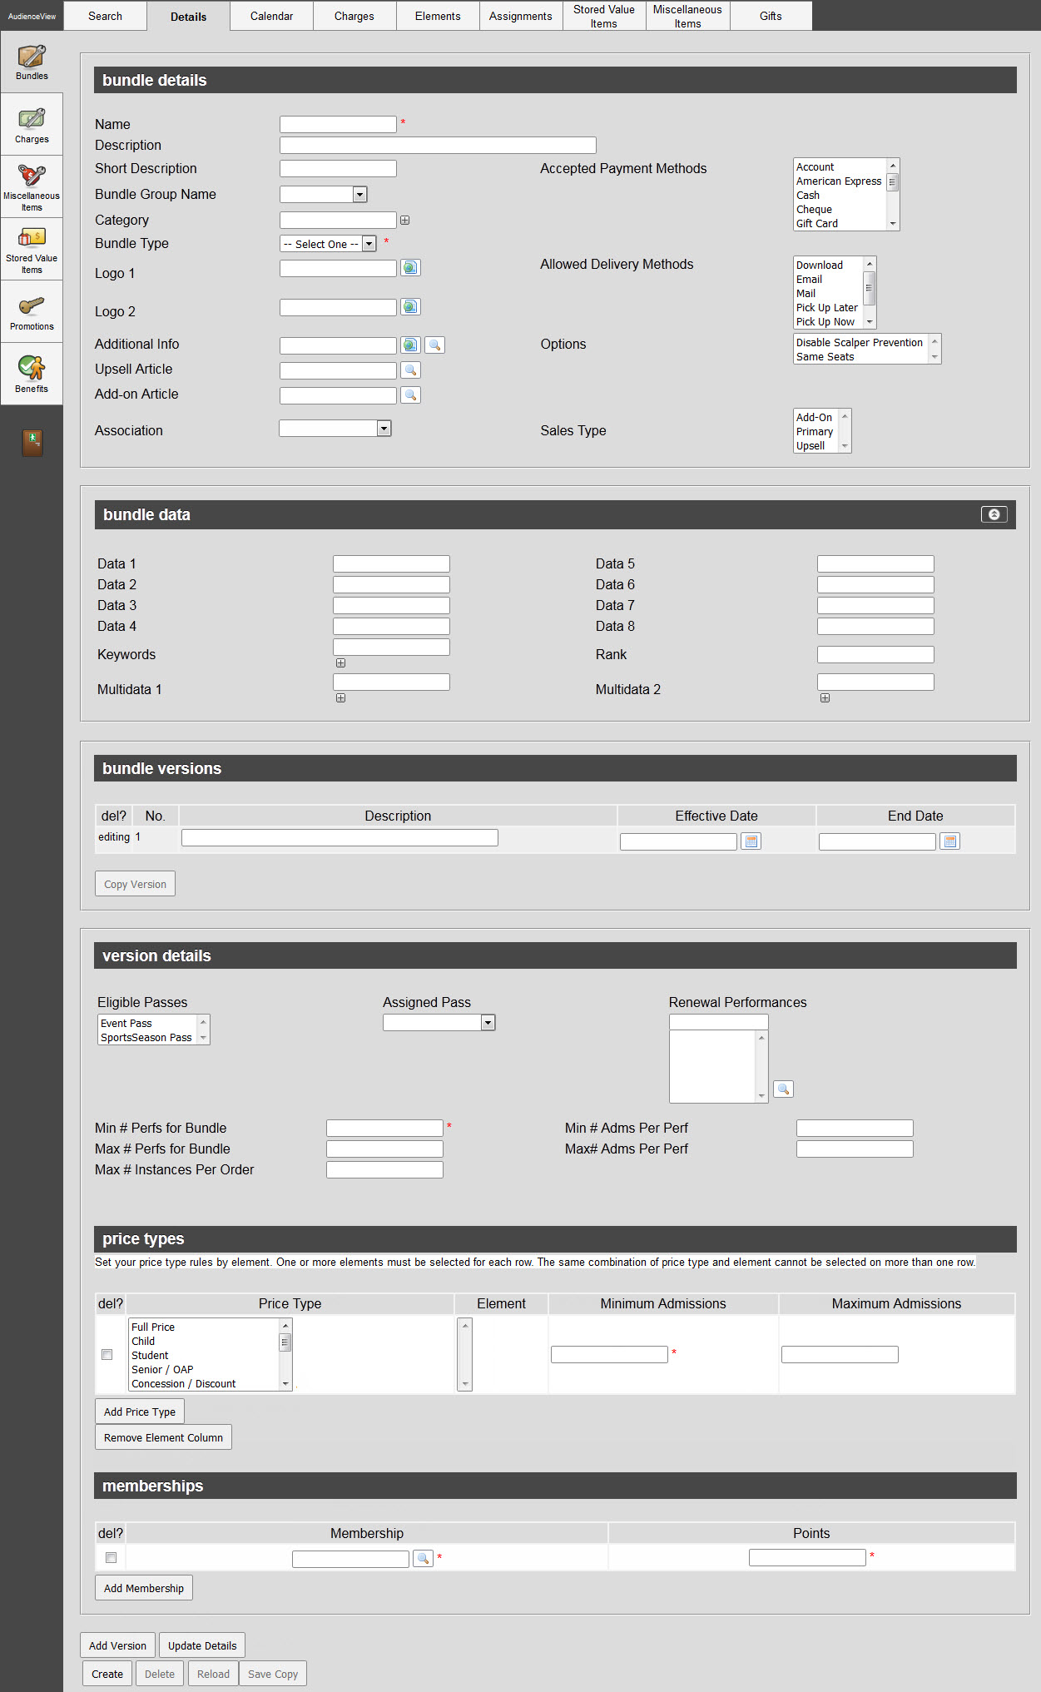Click the Multidata 1 plus icon
1041x1692 pixels.
pos(340,698)
